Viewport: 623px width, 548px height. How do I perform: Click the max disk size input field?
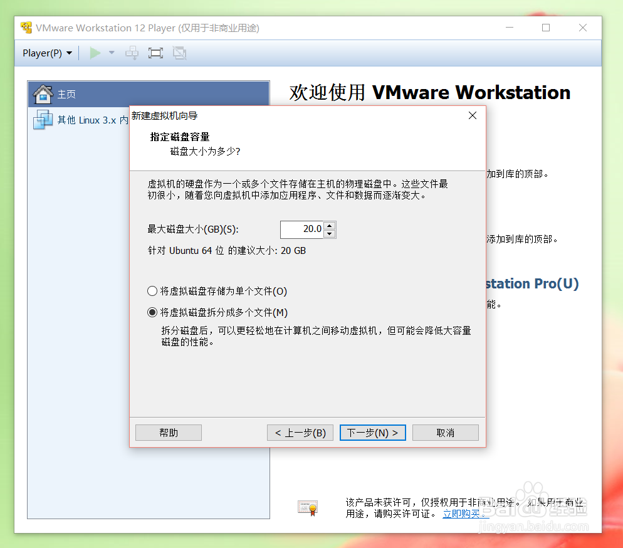pyautogui.click(x=302, y=229)
